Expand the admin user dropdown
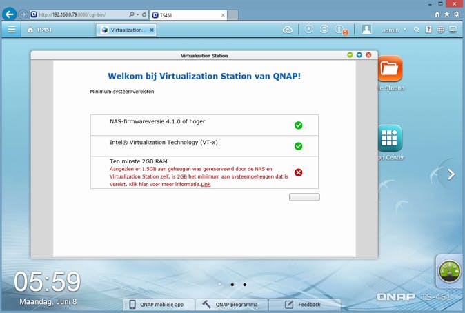Image resolution: width=465 pixels, height=313 pixels. (394, 30)
